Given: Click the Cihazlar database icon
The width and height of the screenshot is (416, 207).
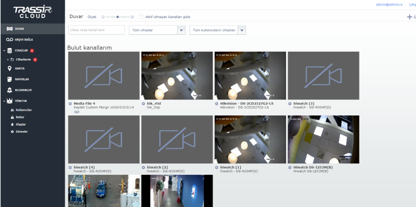Looking at the screenshot, I should click(x=10, y=51).
